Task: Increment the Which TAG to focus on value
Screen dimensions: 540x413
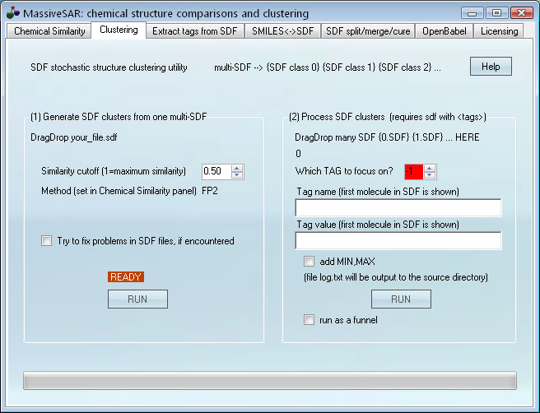Action: (430, 168)
